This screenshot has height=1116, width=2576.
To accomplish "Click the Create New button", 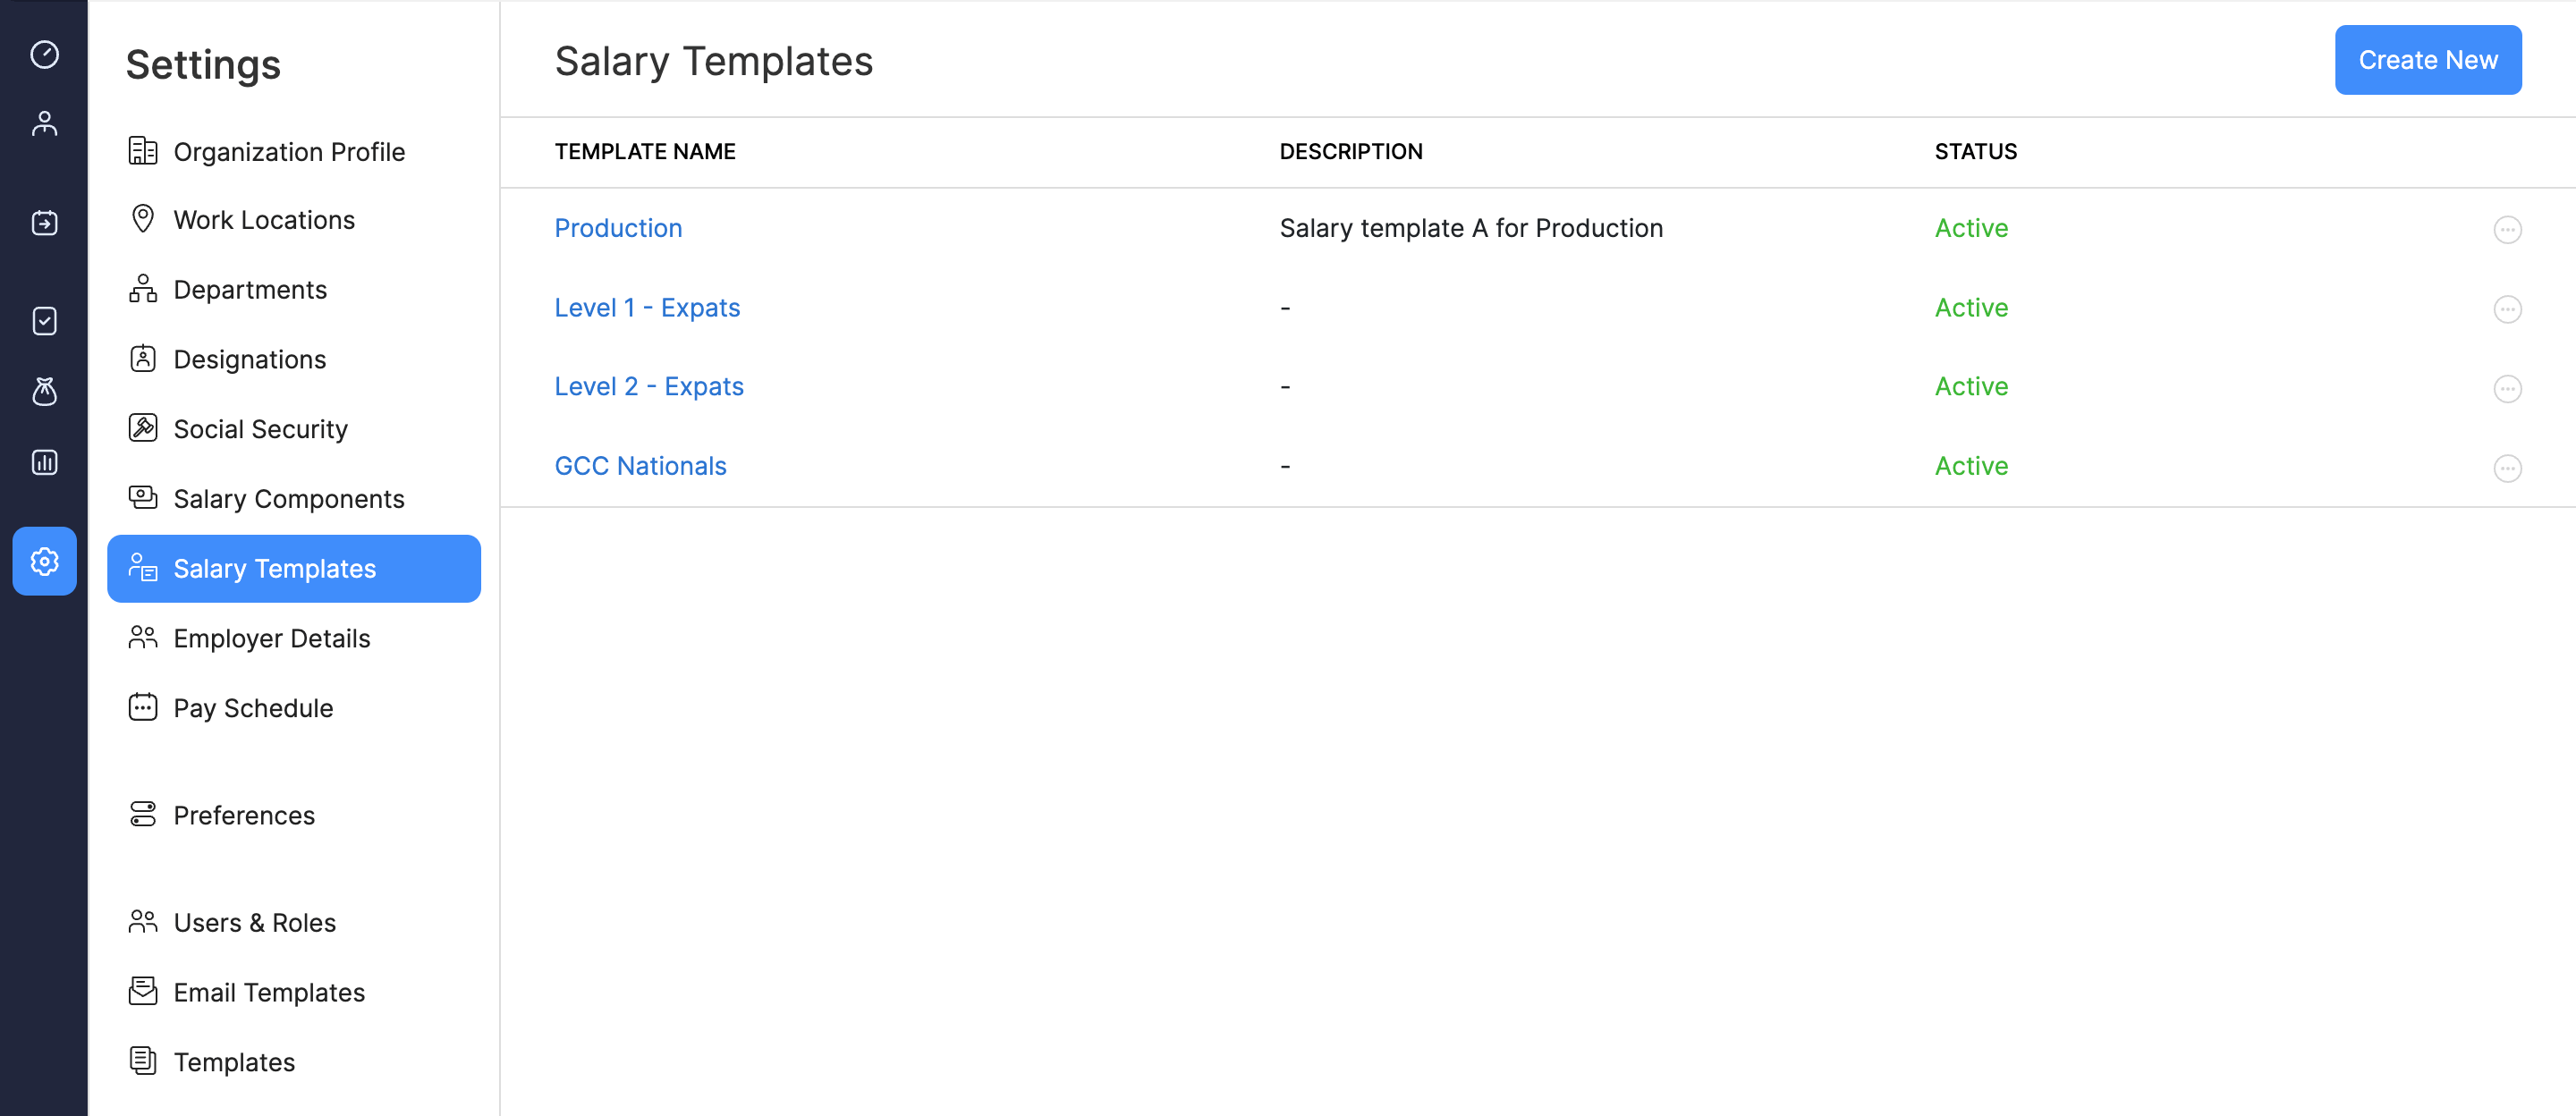I will pyautogui.click(x=2428, y=60).
